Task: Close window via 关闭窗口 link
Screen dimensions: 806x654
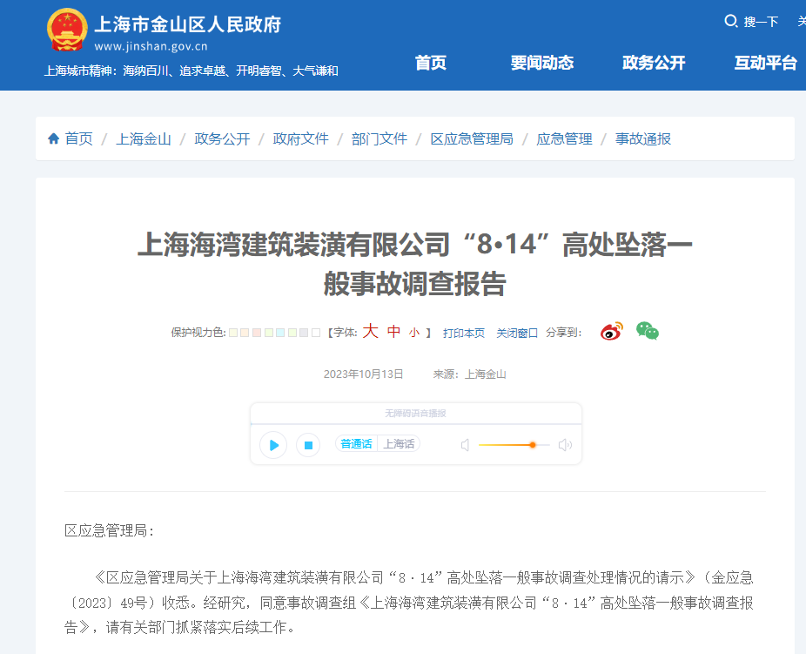Action: pos(517,332)
